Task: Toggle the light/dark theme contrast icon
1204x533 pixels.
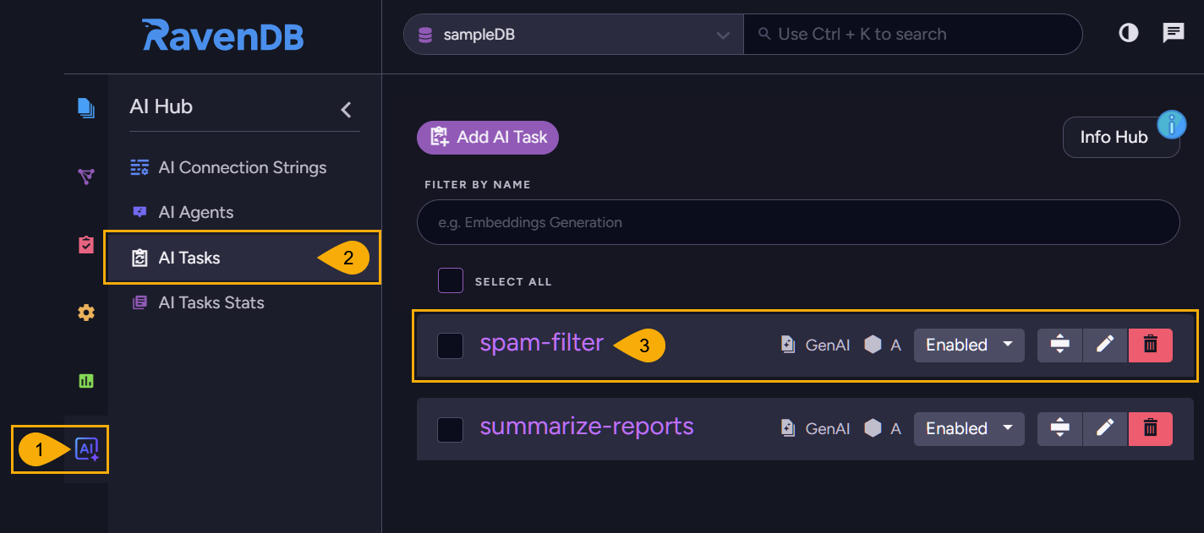Action: pyautogui.click(x=1128, y=34)
